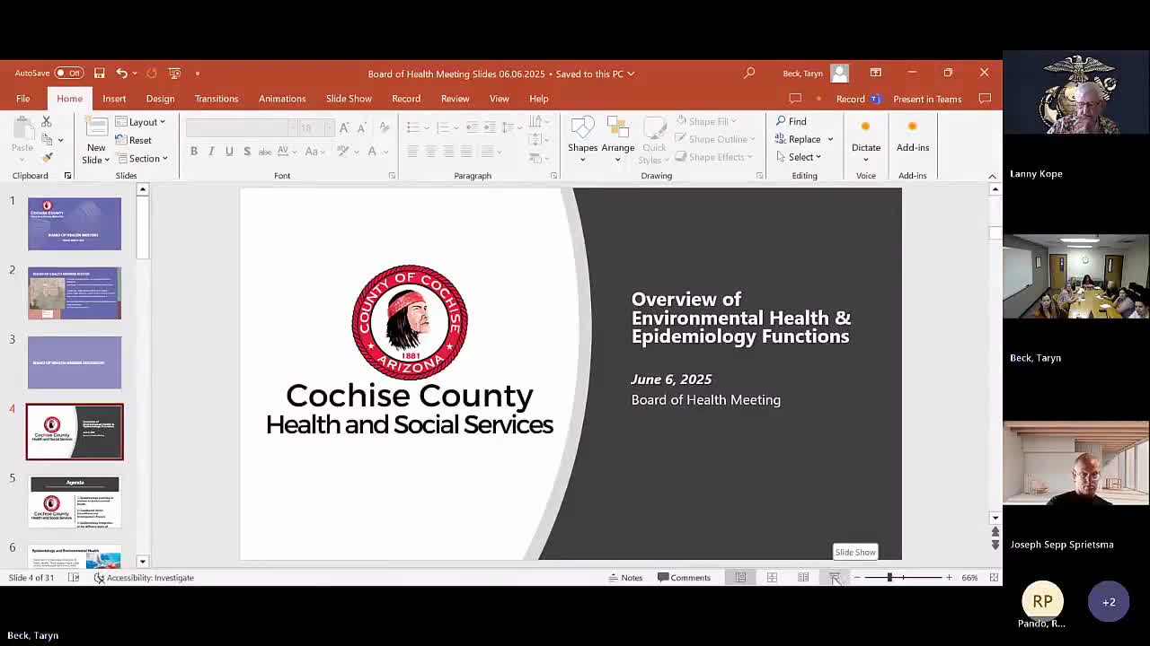Click the Reset slide button

(133, 140)
